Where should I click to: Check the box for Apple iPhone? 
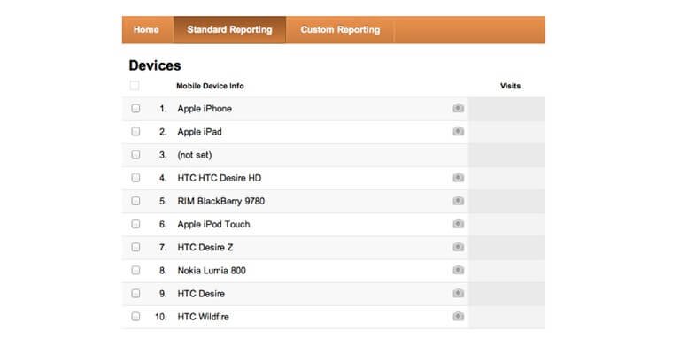tap(135, 109)
